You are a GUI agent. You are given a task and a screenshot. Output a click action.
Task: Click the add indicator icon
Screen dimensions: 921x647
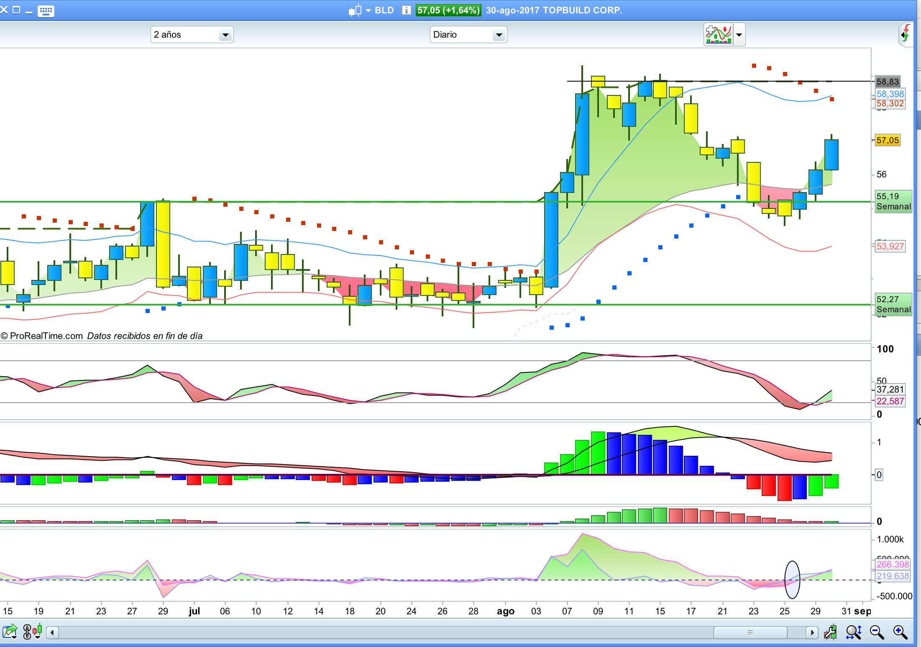click(718, 34)
